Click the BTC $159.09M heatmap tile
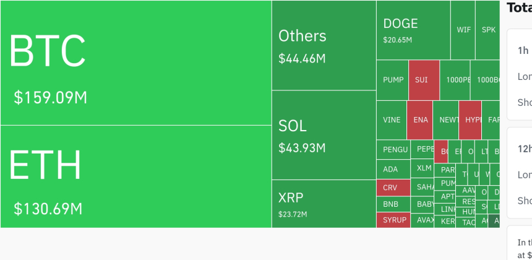532x260 pixels. (x=136, y=63)
